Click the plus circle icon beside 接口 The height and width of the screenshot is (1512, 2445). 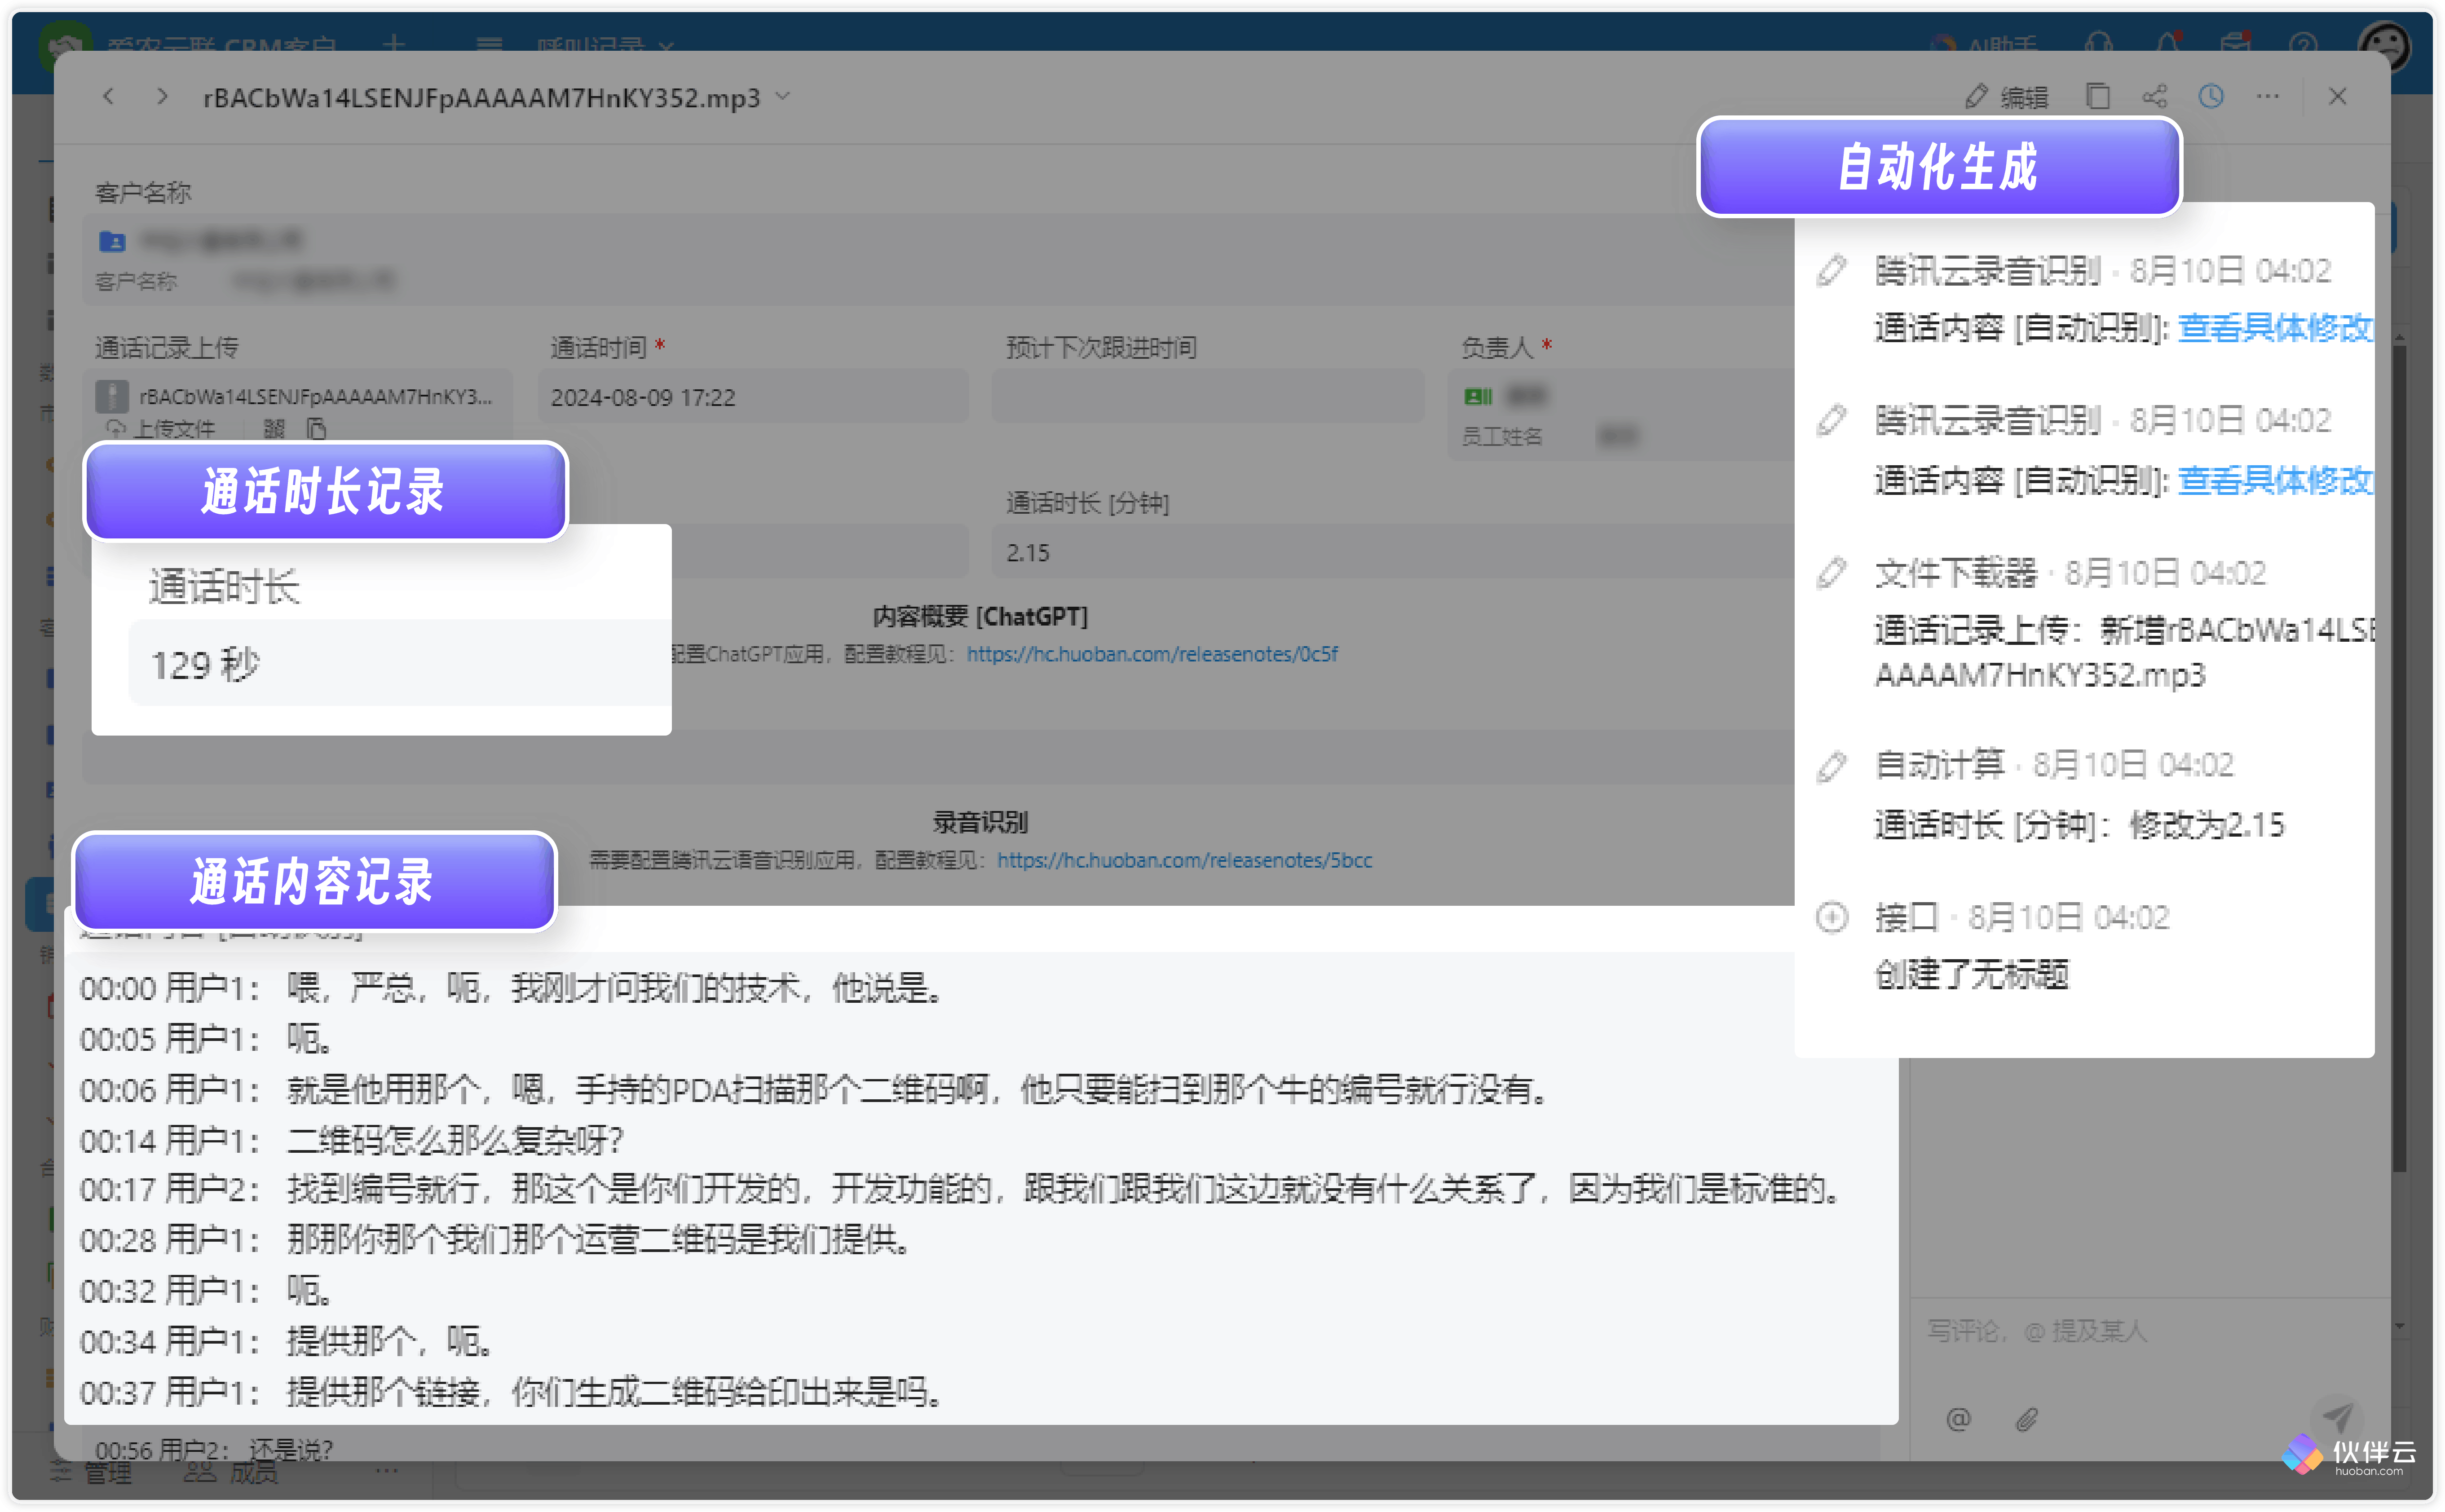(x=1831, y=917)
